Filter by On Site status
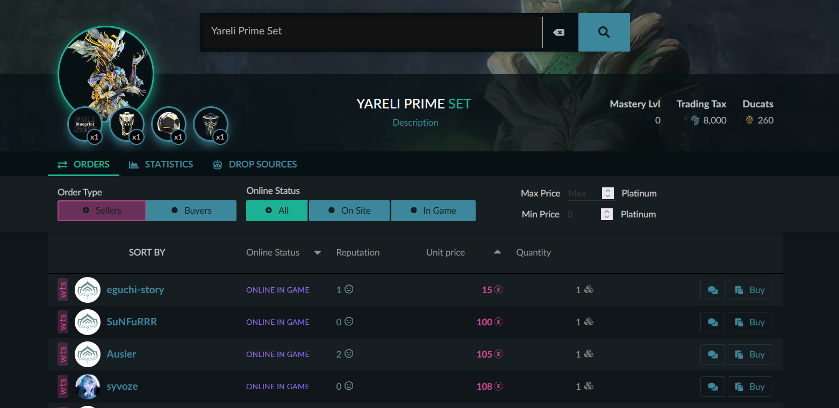Image resolution: width=839 pixels, height=408 pixels. coord(349,210)
